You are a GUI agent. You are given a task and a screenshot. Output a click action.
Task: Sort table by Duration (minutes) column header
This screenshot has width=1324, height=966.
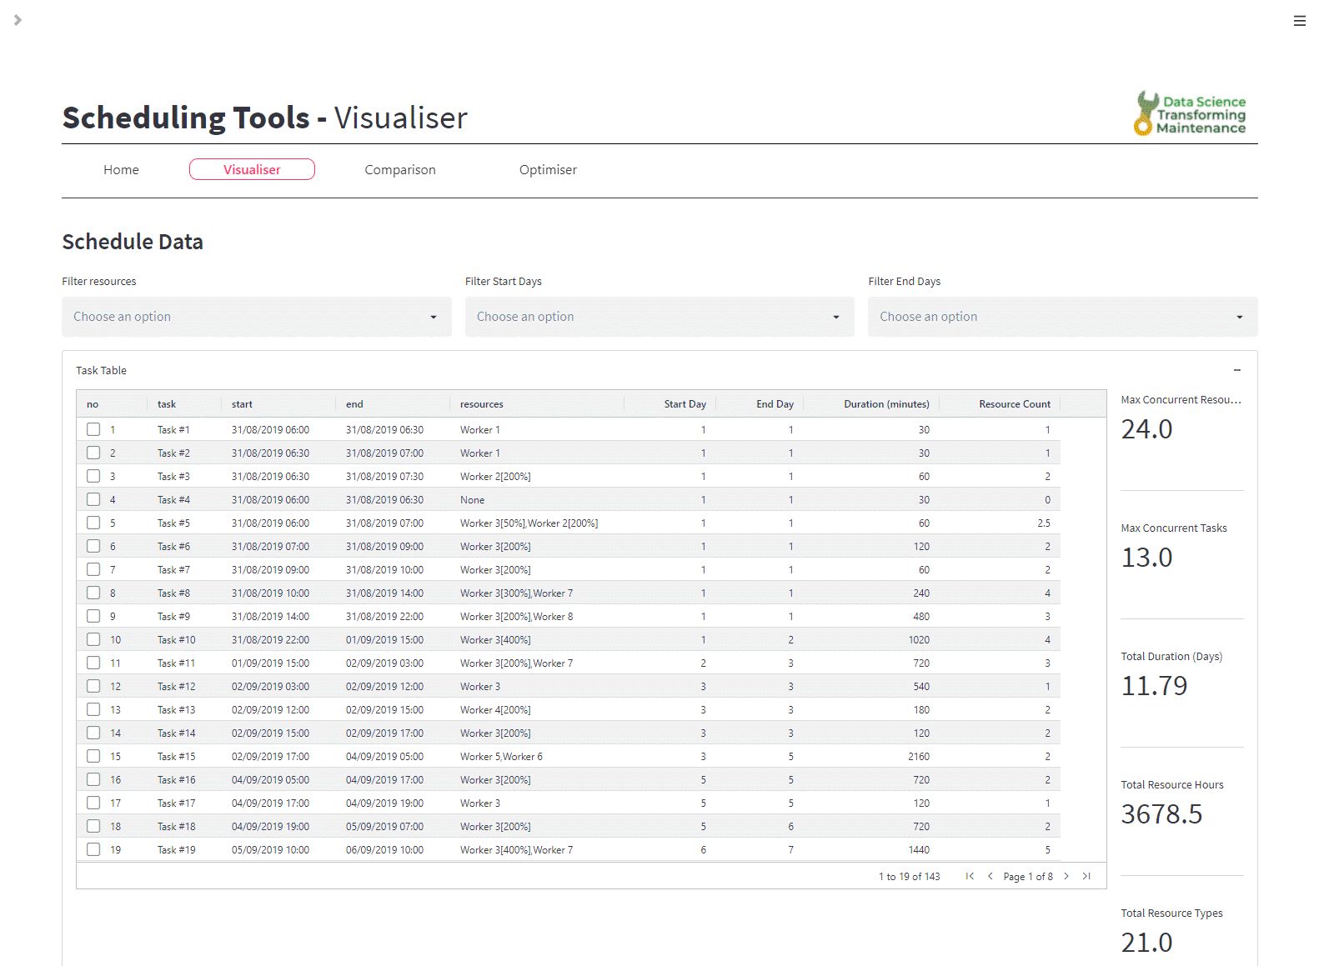(x=885, y=404)
